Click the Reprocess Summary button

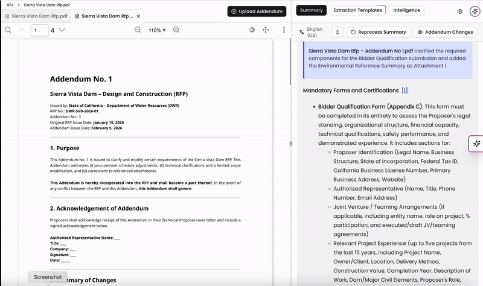click(379, 32)
